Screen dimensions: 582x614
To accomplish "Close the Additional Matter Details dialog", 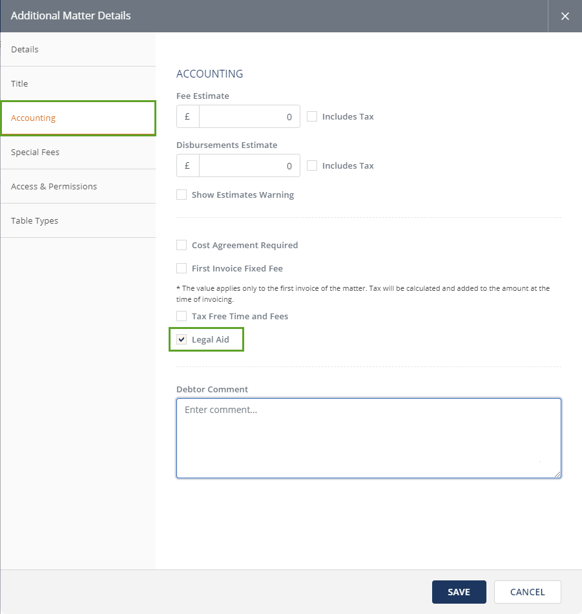I will [565, 16].
